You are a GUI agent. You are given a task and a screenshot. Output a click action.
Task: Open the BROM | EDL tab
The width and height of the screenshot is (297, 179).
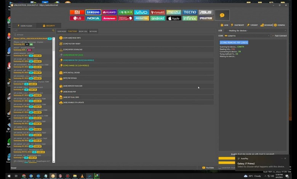point(83,32)
